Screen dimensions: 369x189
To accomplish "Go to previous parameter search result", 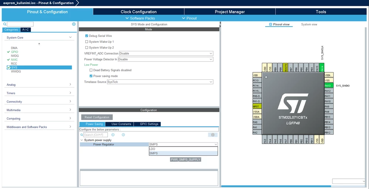I will coord(113,135).
